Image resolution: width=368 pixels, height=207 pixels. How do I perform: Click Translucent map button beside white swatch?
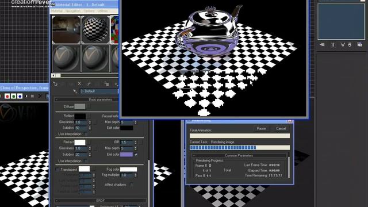(93, 169)
